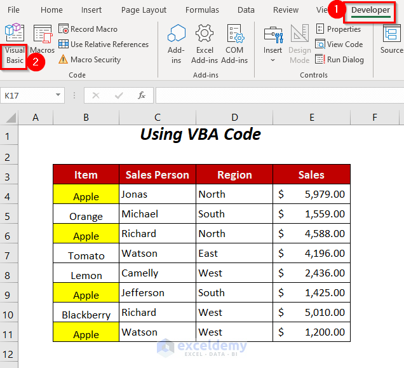Open the File tab
Image resolution: width=404 pixels, height=368 pixels.
point(13,10)
